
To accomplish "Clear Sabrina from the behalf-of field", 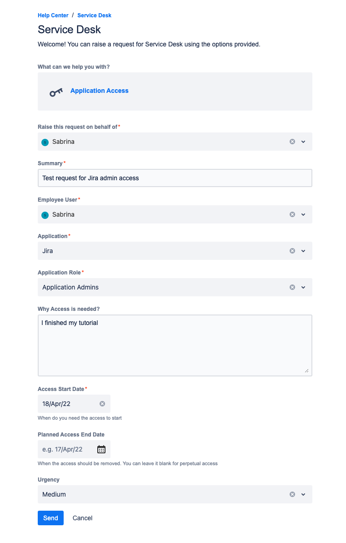I will coord(292,142).
